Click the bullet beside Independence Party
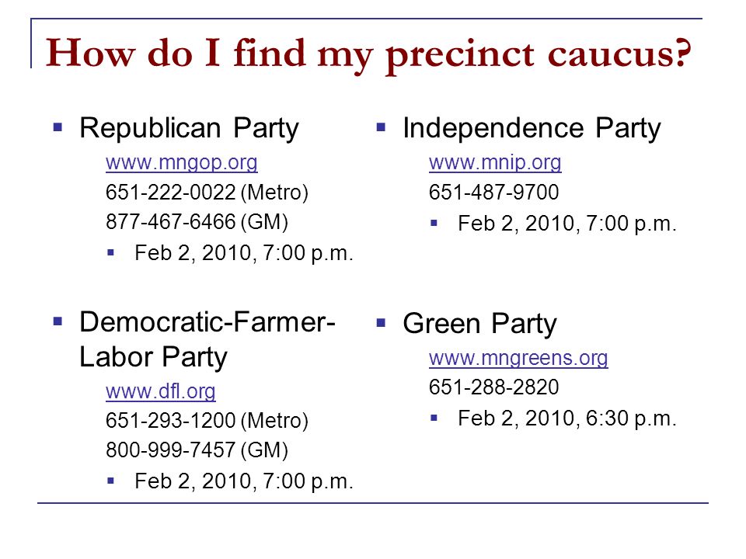 click(x=381, y=127)
